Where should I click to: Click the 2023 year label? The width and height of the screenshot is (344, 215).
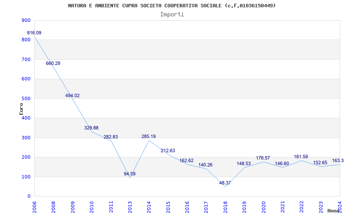[320, 207]
